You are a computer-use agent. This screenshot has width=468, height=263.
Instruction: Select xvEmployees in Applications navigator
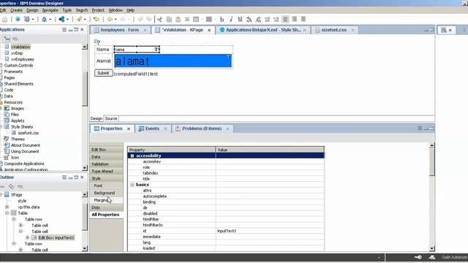23,59
